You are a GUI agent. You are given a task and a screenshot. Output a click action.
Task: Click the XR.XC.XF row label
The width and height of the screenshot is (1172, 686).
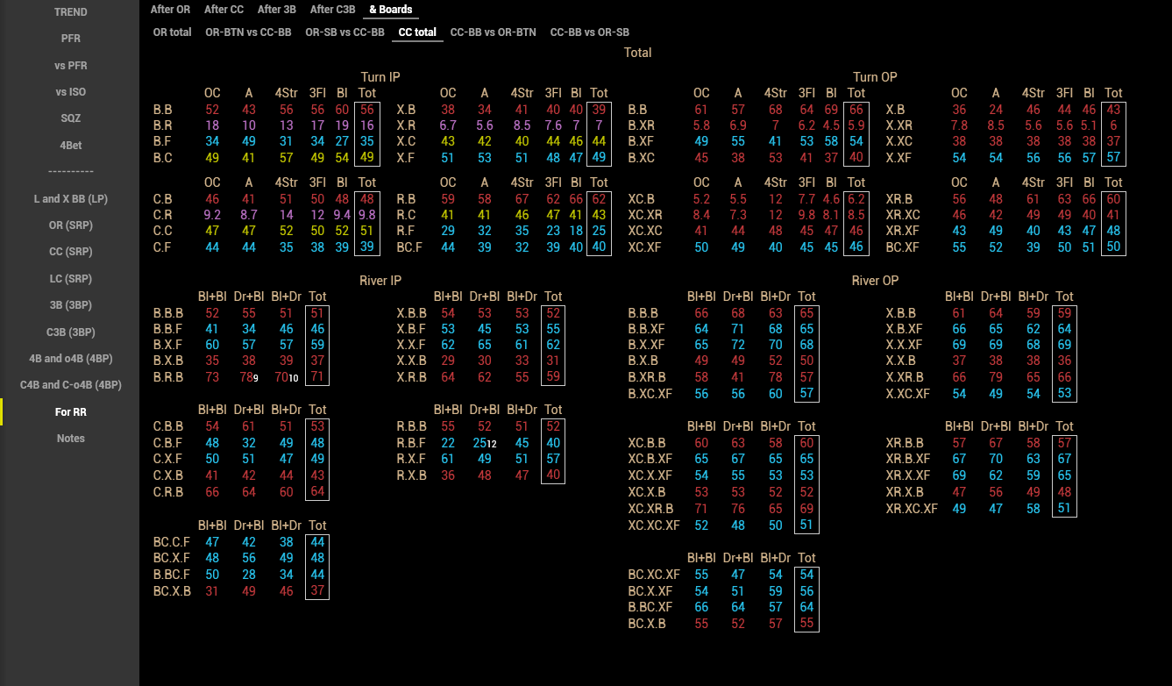click(x=912, y=509)
